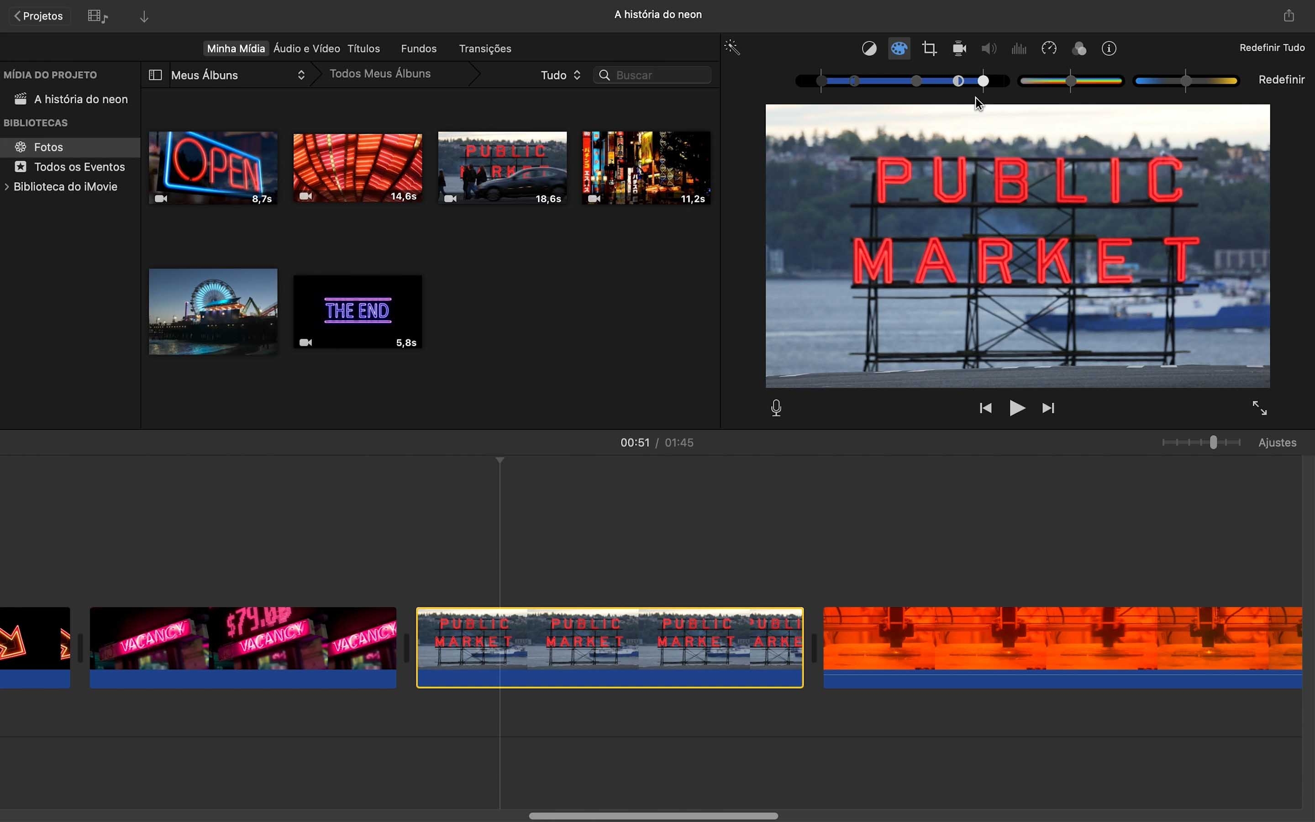
Task: Open the Fundos tab
Action: point(418,48)
